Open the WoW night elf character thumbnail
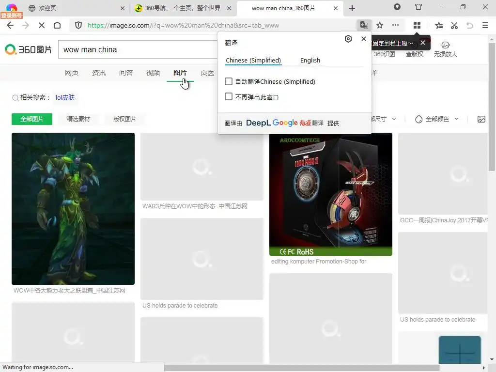 (x=73, y=209)
